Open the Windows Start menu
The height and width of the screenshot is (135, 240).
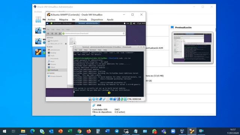[x=4, y=131]
